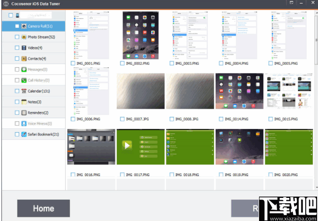Check the Safari Bookmark checkbox

(x=17, y=134)
